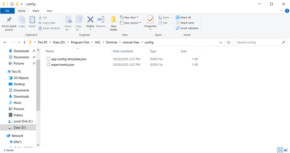Screen dimensions: 290x153
Task: Open the Copy to dropdown
Action: (79, 23)
